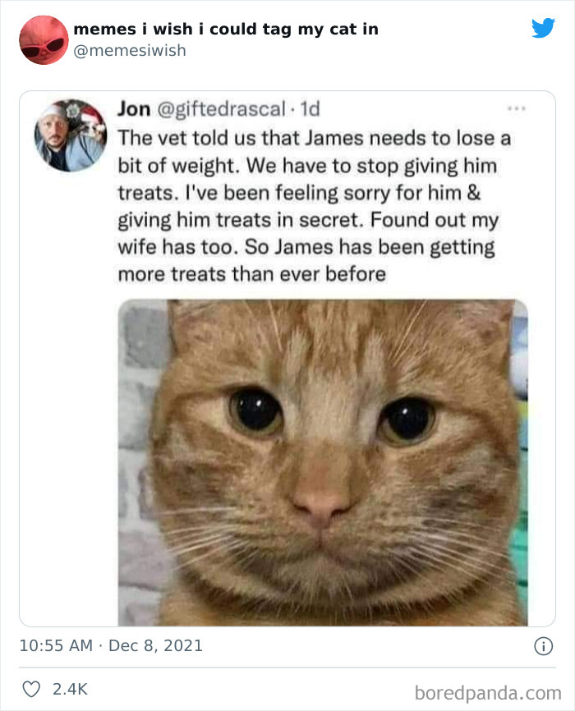
Task: Unlike the post using the heart control
Action: (33, 690)
